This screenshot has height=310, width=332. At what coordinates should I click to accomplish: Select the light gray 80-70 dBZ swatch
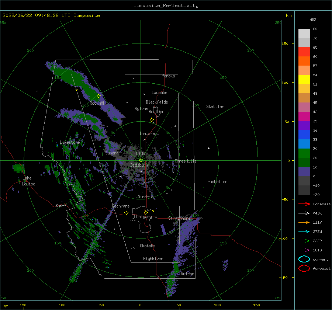click(x=304, y=34)
